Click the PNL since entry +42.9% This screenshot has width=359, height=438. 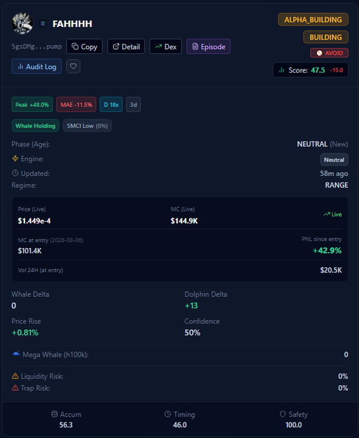(327, 251)
